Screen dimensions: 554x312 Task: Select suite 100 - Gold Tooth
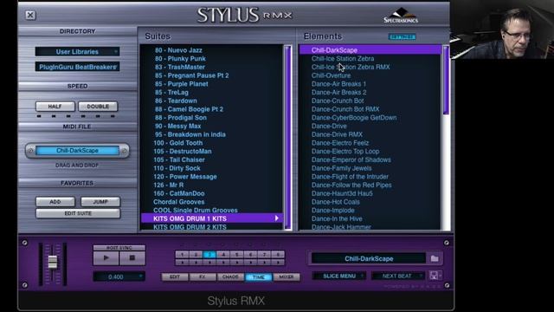click(x=178, y=143)
